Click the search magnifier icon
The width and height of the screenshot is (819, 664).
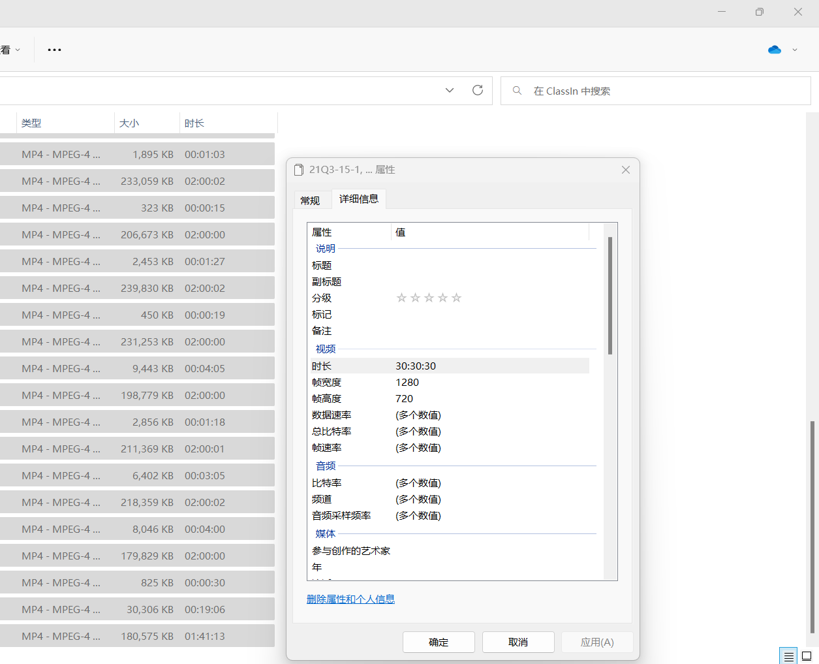pyautogui.click(x=517, y=91)
